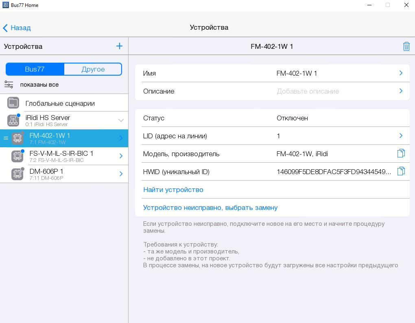Screen dimensions: 415x323
Task: Grab the drag handle on FM-402-1W 1
Action: pos(6,138)
